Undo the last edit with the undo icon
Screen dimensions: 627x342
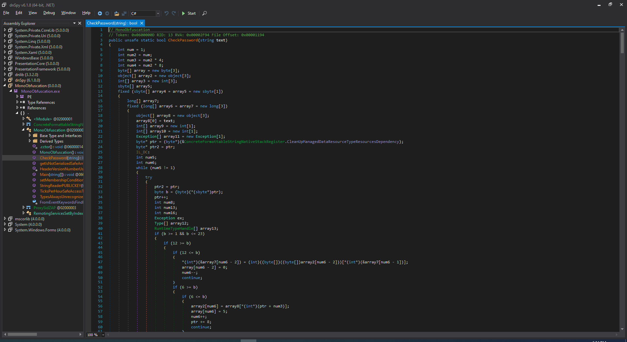[167, 13]
